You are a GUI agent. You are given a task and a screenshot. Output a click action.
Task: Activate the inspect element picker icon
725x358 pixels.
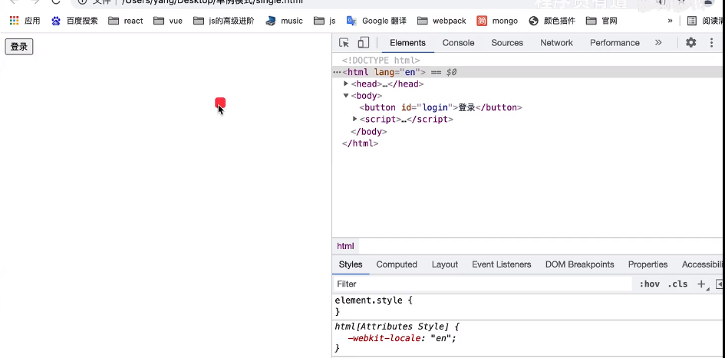click(344, 42)
